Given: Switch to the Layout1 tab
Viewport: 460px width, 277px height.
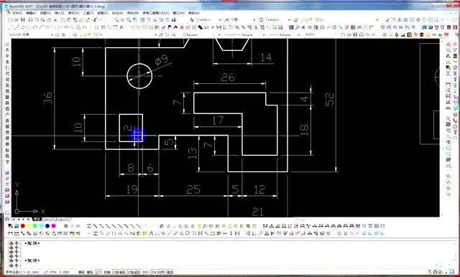Looking at the screenshot, I should click(x=50, y=220).
